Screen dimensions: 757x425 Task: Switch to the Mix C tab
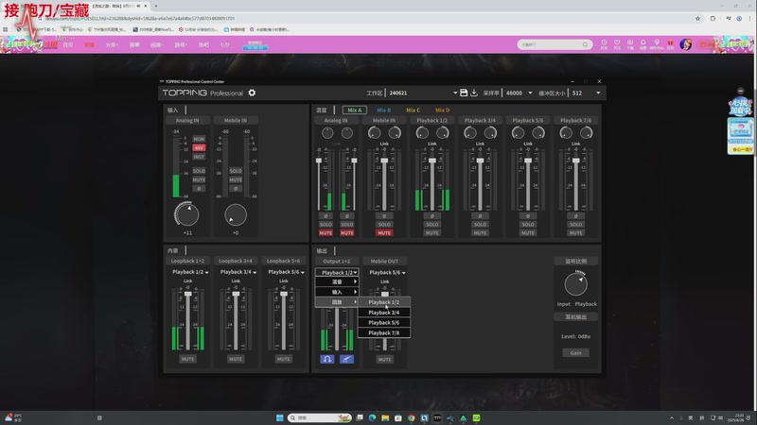point(413,110)
